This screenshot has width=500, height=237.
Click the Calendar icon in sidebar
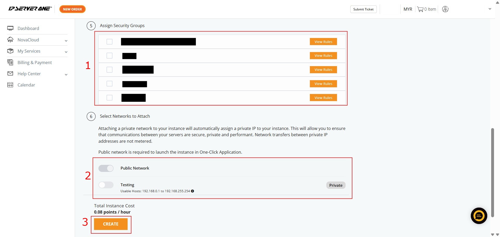pyautogui.click(x=10, y=85)
